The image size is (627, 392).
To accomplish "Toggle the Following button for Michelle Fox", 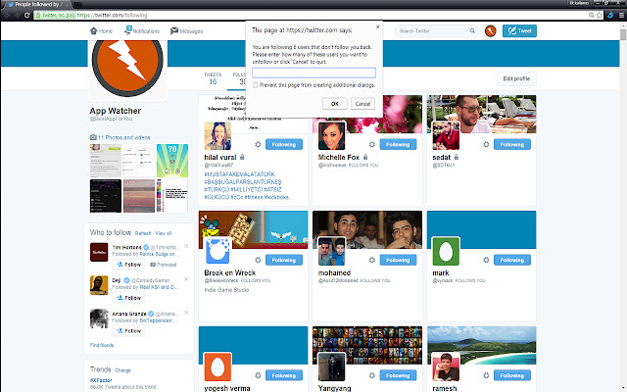I will pos(396,144).
